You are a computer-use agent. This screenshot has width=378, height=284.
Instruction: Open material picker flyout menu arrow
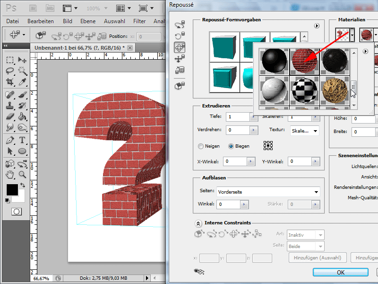tap(365, 52)
